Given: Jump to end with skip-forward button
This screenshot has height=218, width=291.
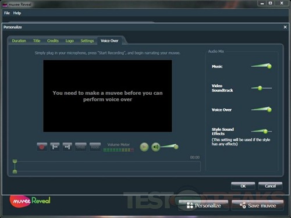Looking at the screenshot, I should [x=68, y=147].
